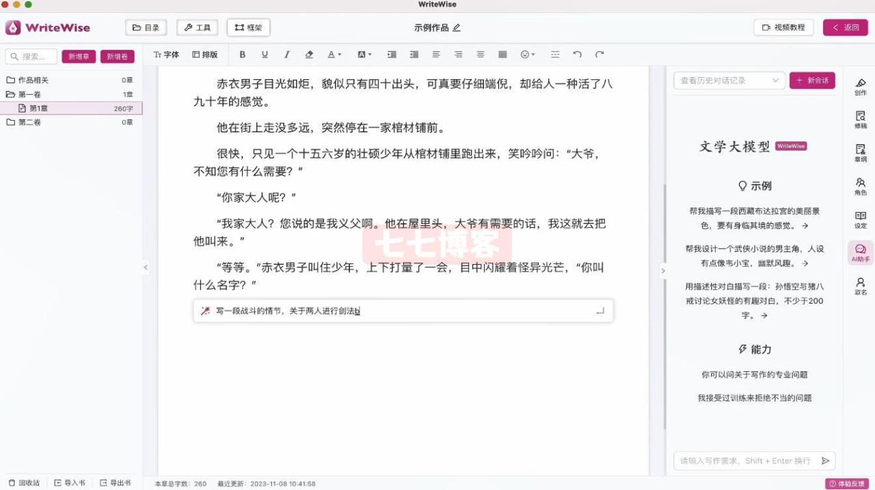Screen dimensions: 875x490
Task: Launch the 取名 naming tool
Action: [861, 285]
